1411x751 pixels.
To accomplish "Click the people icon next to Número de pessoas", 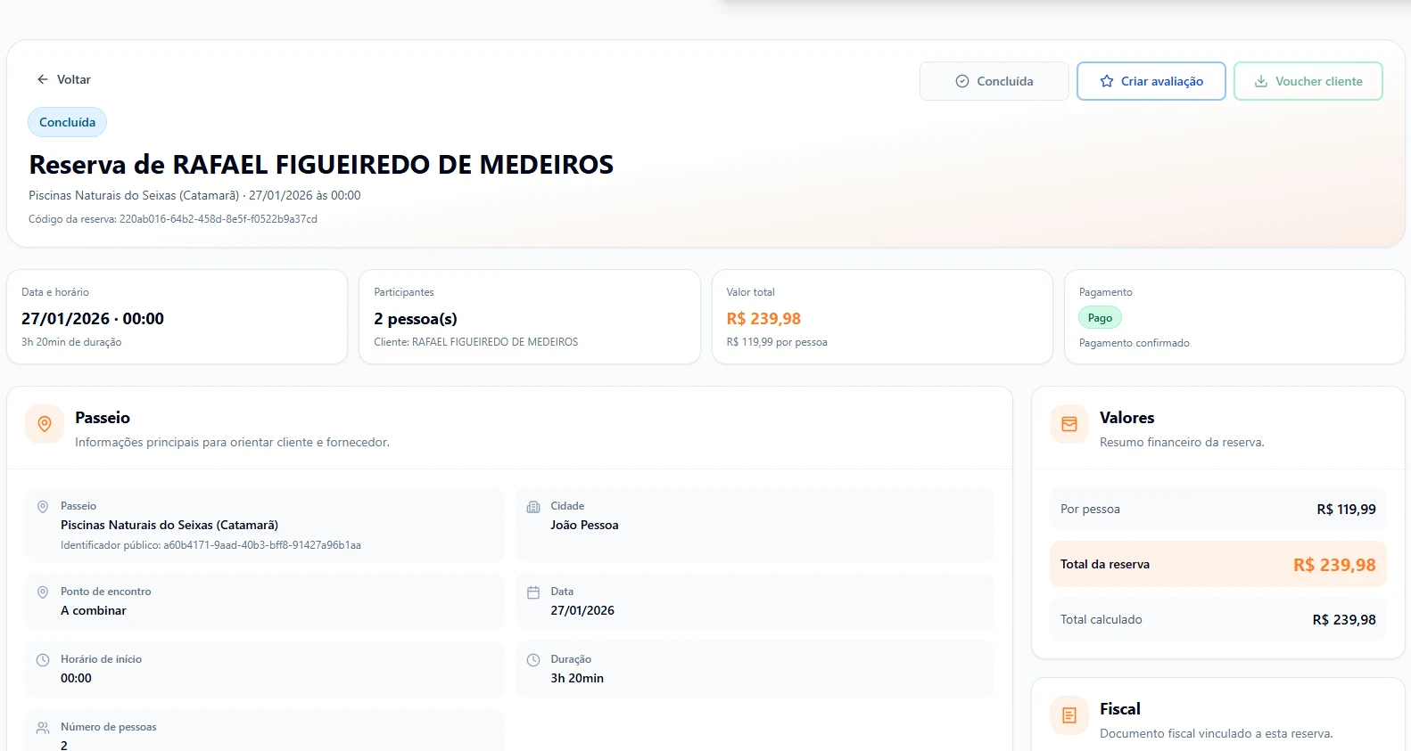I will (x=42, y=728).
